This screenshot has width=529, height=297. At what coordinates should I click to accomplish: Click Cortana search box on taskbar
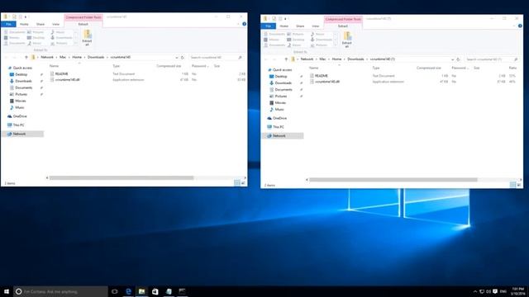pyautogui.click(x=60, y=291)
